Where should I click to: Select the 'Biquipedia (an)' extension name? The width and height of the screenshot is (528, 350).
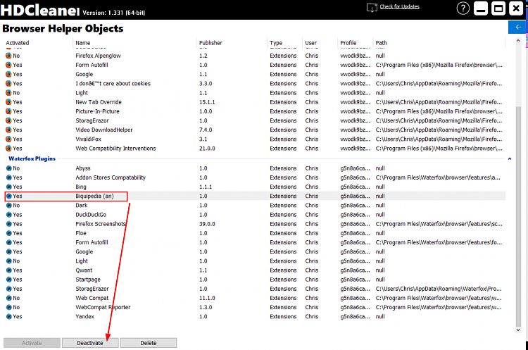click(94, 196)
